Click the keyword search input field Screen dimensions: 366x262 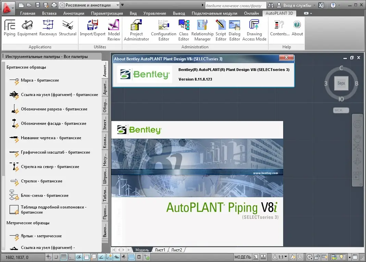pos(235,5)
